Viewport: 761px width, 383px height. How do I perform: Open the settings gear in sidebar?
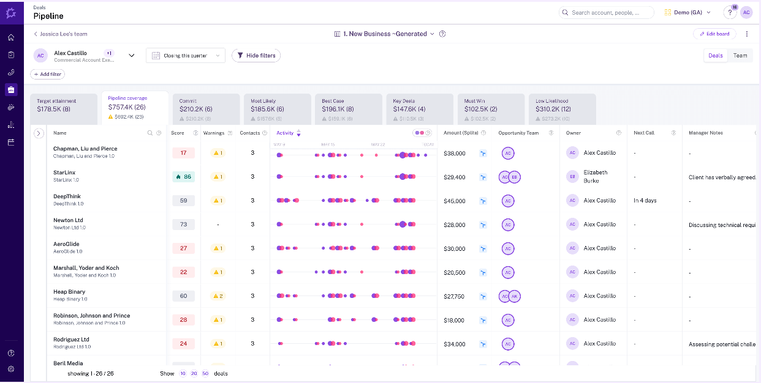click(11, 369)
